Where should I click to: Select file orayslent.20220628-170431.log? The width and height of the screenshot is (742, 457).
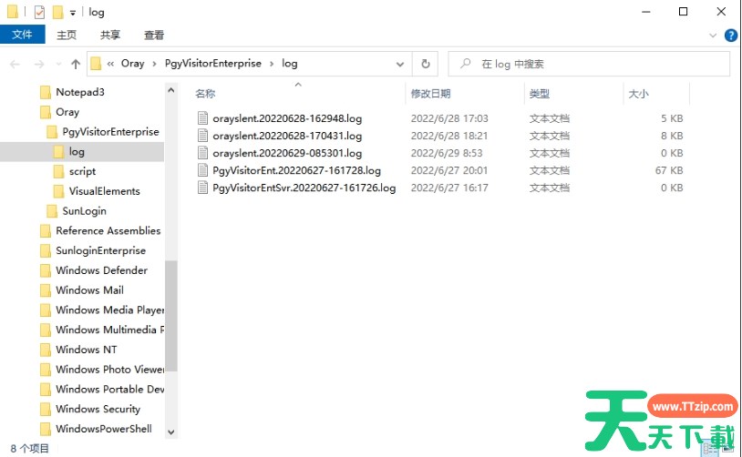click(x=287, y=137)
